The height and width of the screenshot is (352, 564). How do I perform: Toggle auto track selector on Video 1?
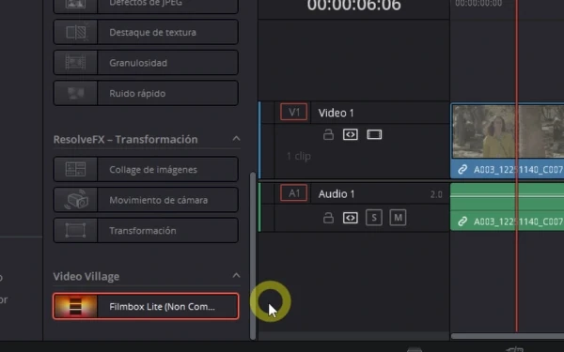click(x=351, y=134)
